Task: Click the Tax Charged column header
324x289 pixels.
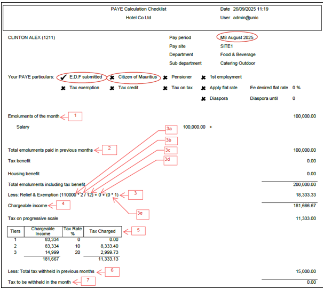Action: (x=102, y=231)
